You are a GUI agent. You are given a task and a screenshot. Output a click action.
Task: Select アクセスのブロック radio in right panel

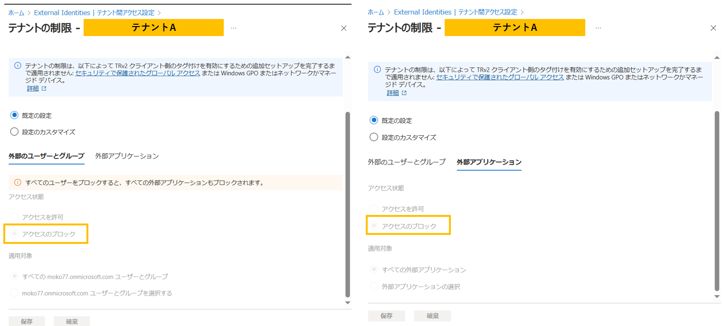coord(374,226)
